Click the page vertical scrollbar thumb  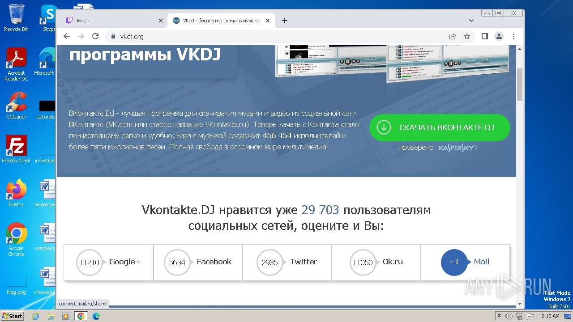(520, 84)
